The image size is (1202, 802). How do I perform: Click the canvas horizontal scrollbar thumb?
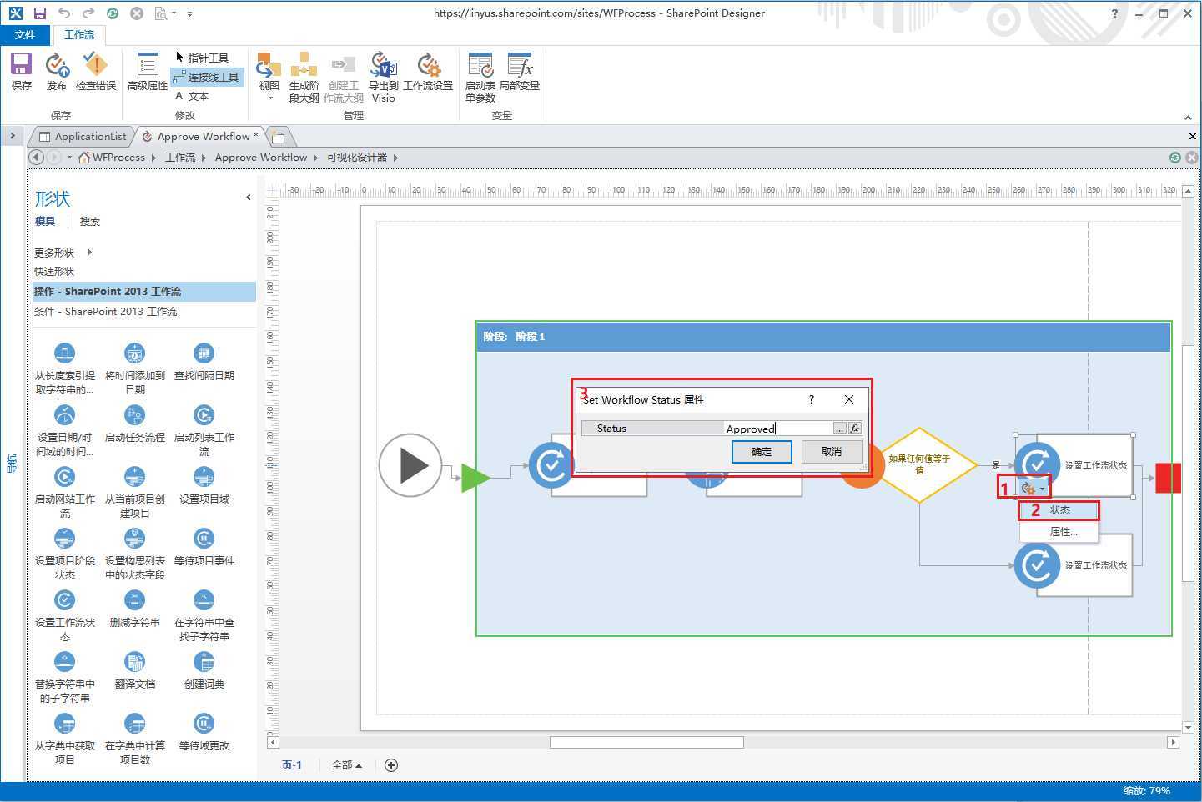(646, 742)
